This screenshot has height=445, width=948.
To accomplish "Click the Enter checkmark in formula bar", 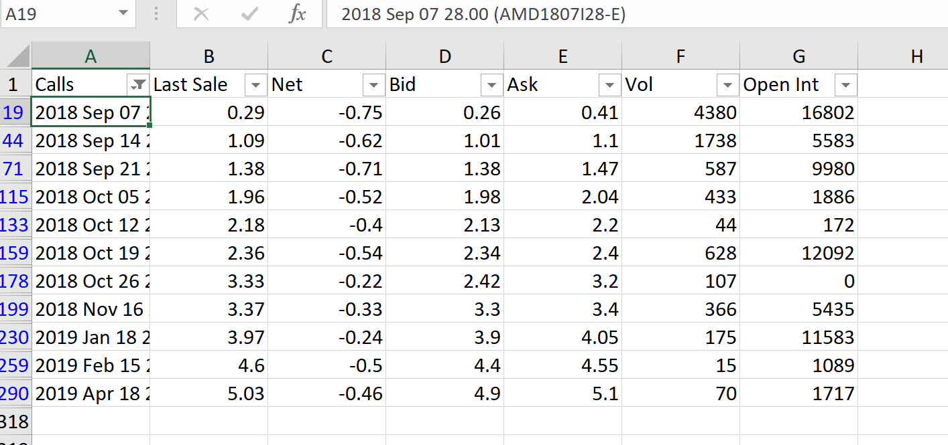I will click(x=249, y=14).
